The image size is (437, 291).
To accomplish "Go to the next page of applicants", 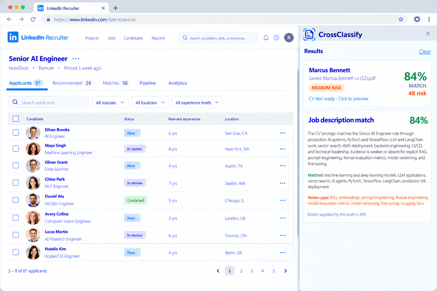I will click(285, 271).
